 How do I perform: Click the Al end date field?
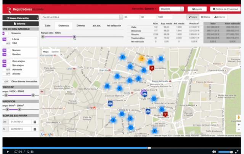20,129
